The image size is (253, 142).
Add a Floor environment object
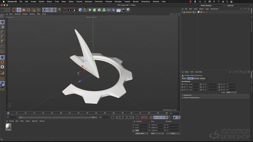[x=119, y=10]
